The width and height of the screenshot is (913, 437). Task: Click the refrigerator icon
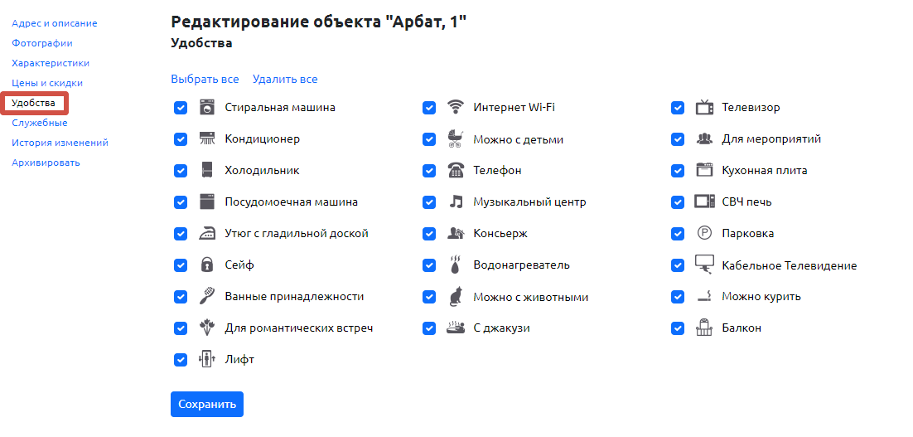pos(206,171)
